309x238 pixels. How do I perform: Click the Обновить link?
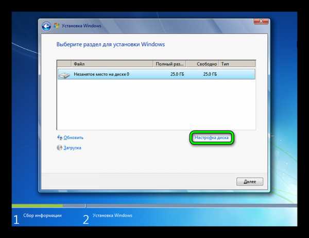click(73, 138)
